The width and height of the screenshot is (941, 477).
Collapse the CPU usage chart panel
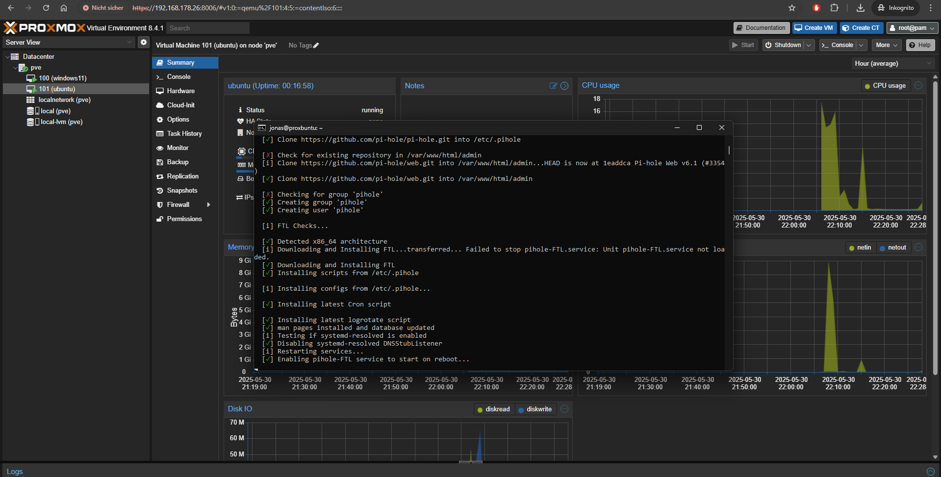coord(918,85)
